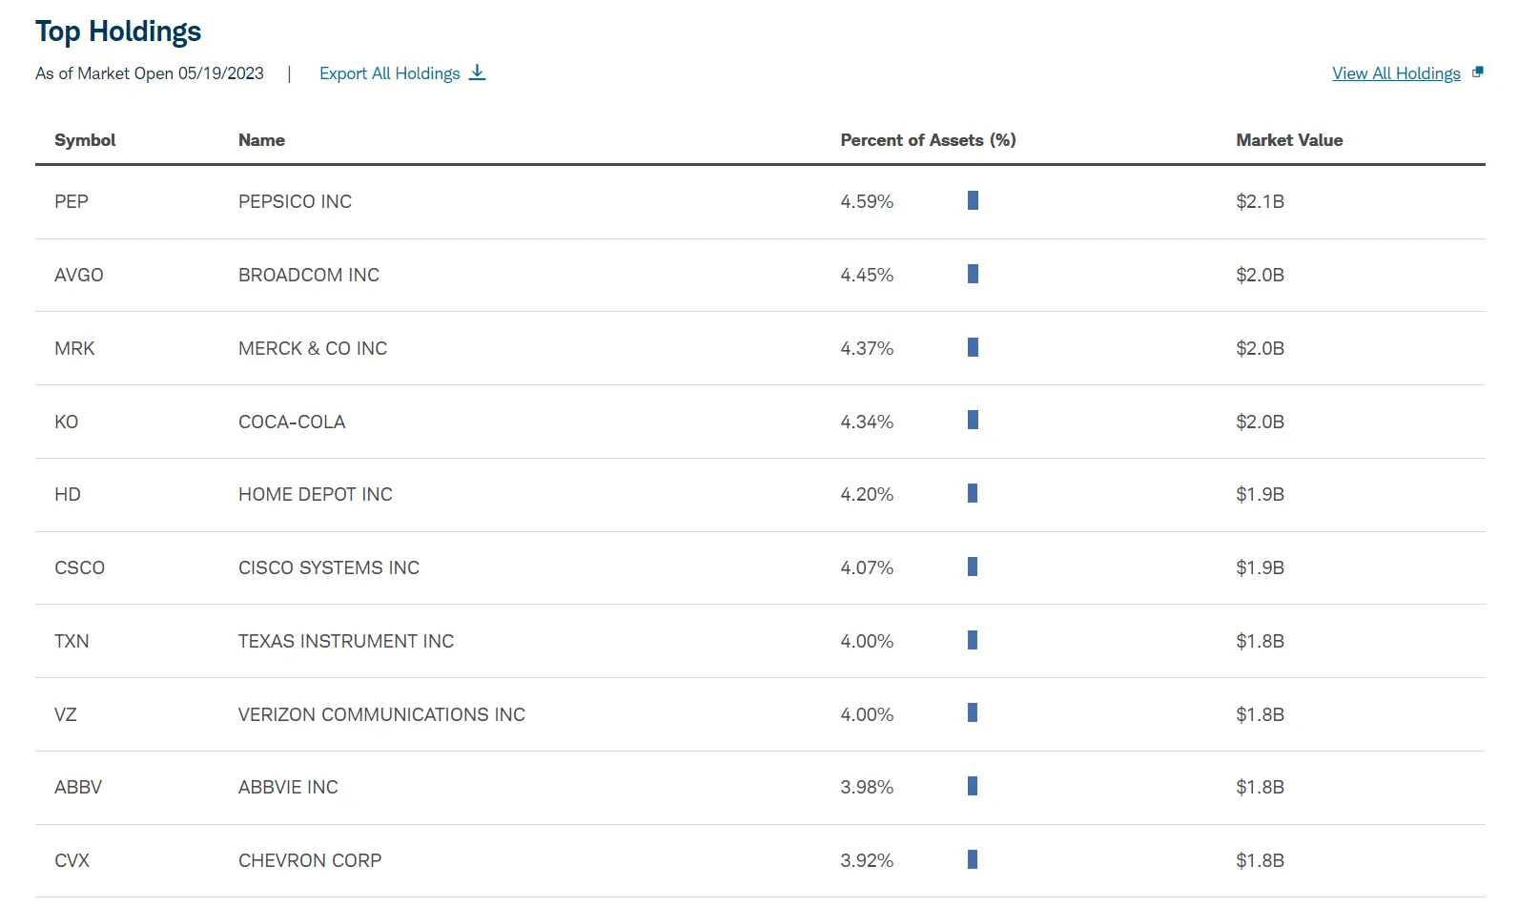Click the $1.8B market value for Verizon
The width and height of the screenshot is (1518, 907).
[1261, 714]
